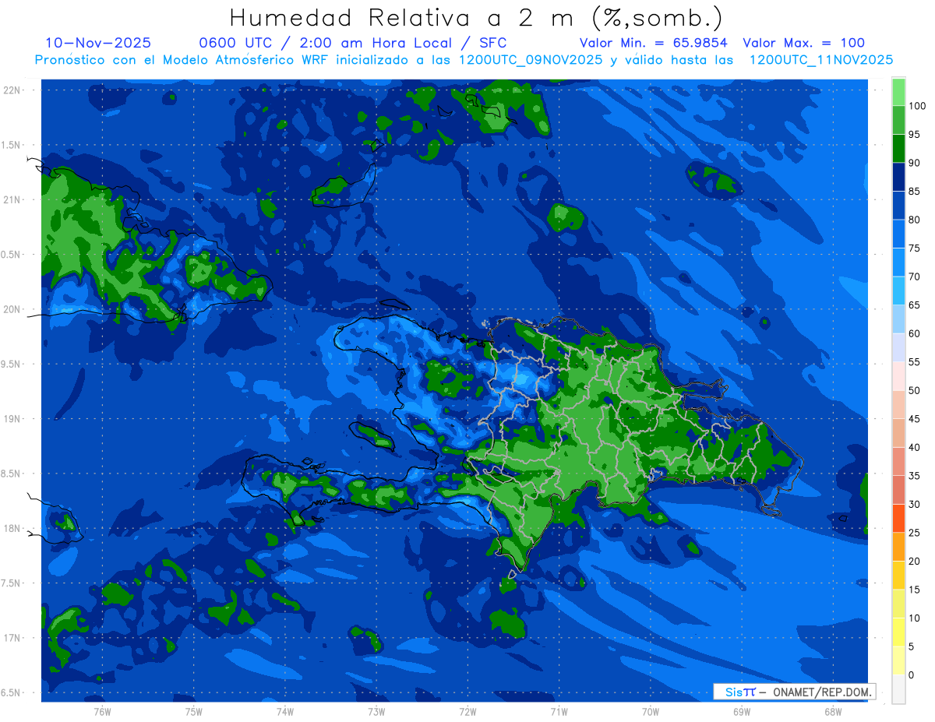Screen dimensions: 935x722
Task: Select the latitude label "17N"
Action: [x=12, y=638]
